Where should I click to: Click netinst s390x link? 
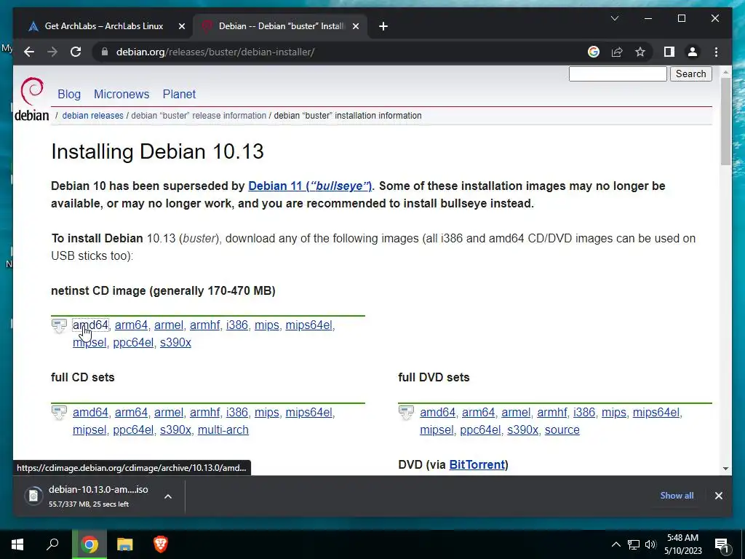tap(175, 342)
